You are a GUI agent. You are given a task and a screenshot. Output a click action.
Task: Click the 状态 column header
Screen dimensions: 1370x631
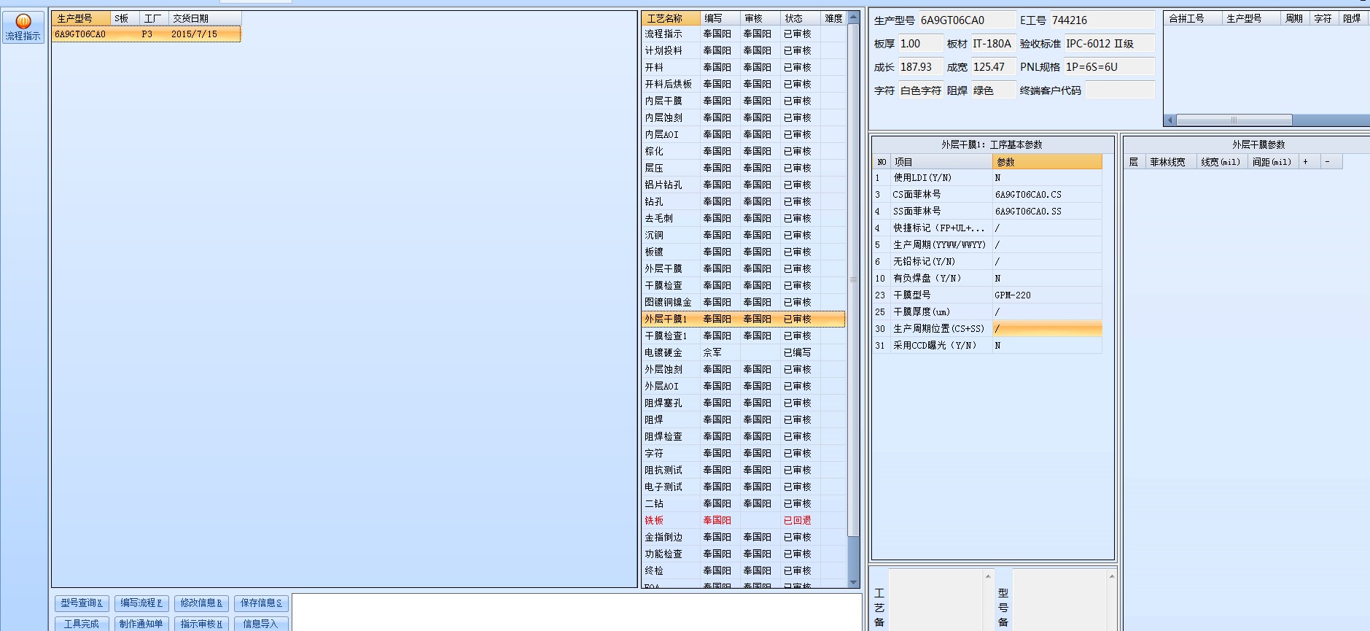click(x=799, y=18)
